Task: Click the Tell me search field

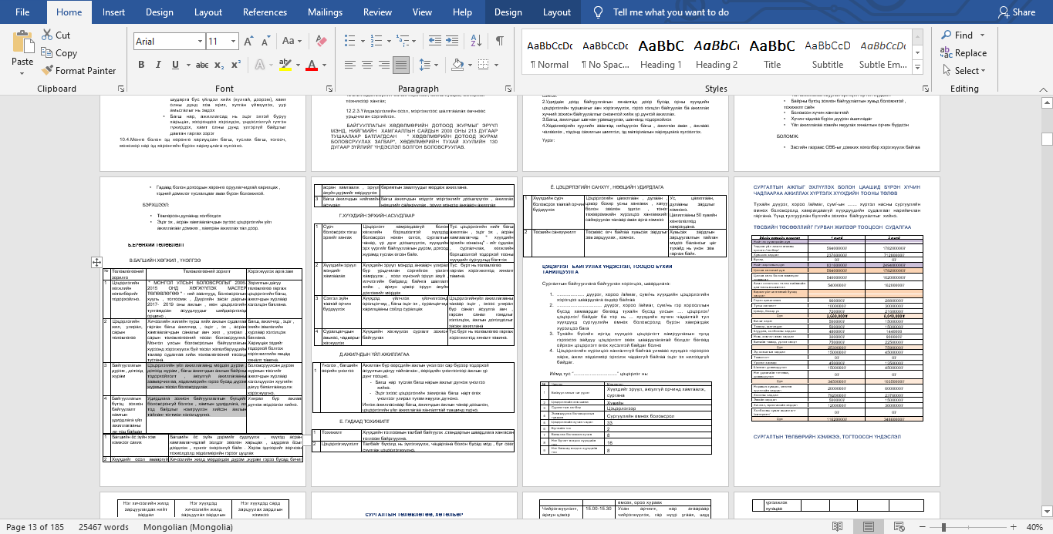Action: click(x=670, y=12)
